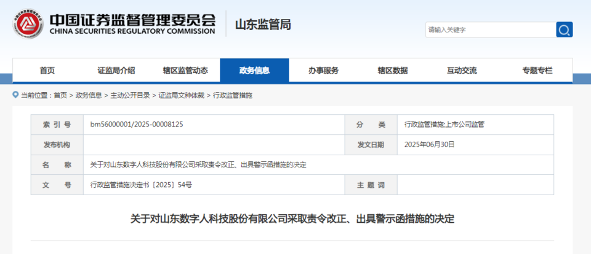
Task: Open 证监局文种体裁 breadcrumb link
Action: [182, 96]
